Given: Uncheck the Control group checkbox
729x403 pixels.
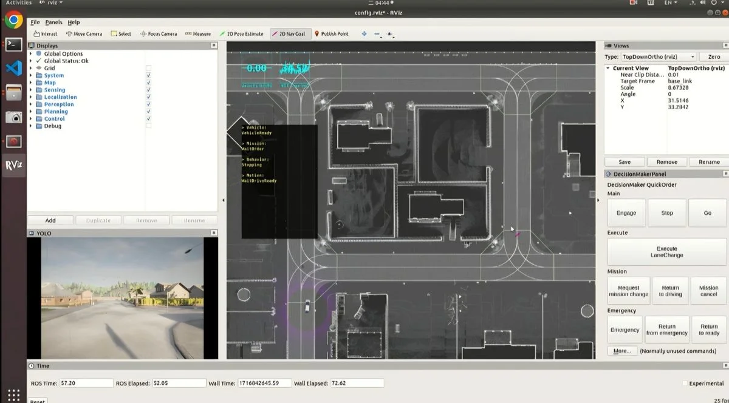Looking at the screenshot, I should [x=149, y=119].
